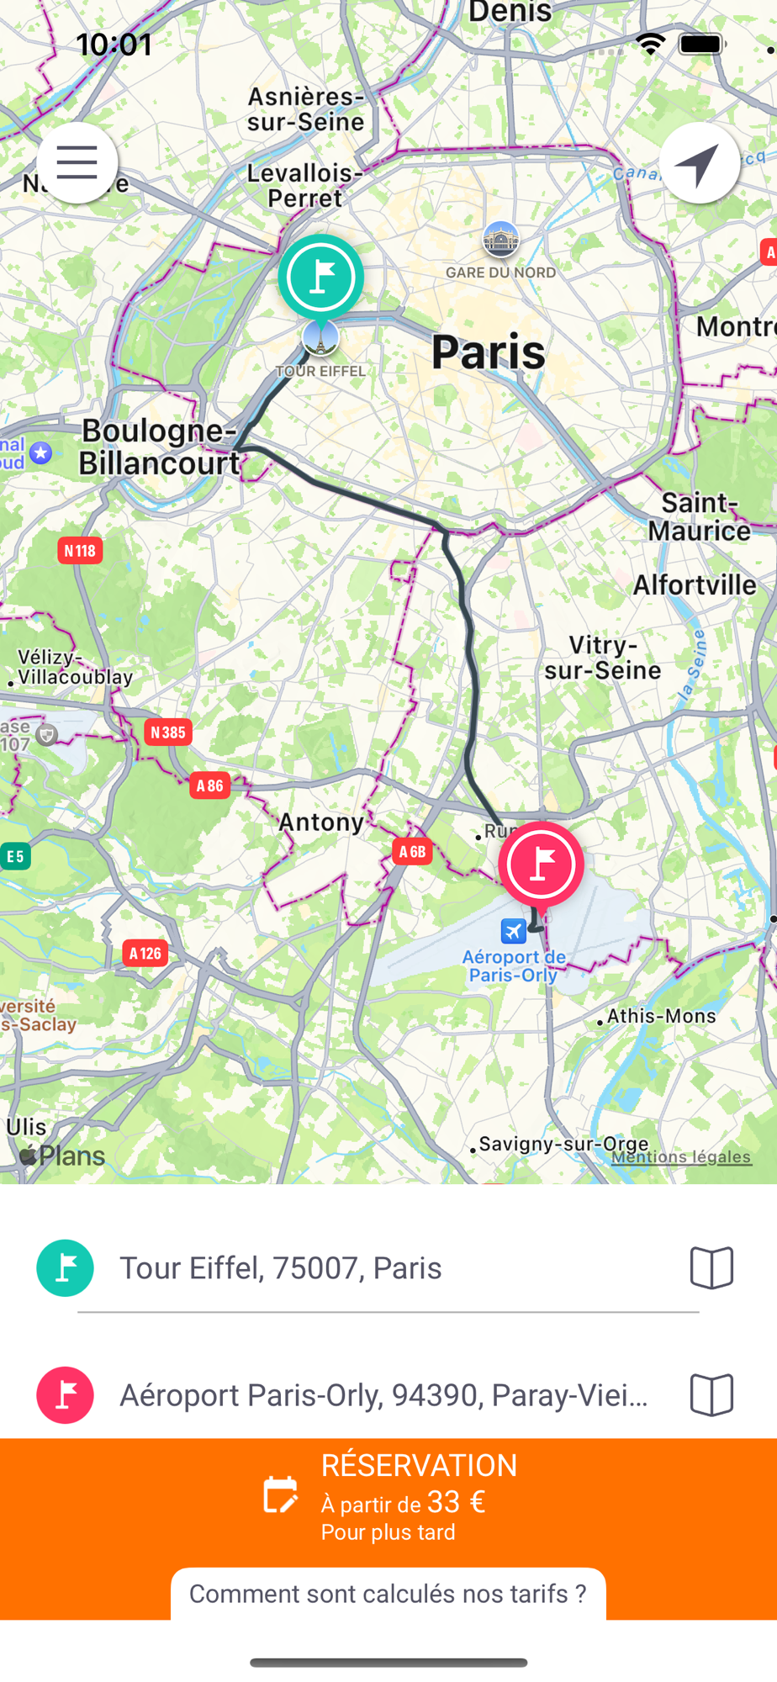Open address book for Aéroport Paris-Orly field

[711, 1395]
